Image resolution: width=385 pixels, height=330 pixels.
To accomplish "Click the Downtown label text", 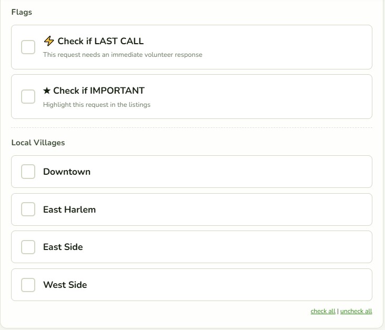I will coord(67,172).
